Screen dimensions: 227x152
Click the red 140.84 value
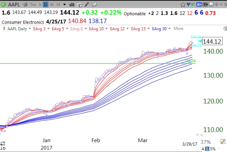pos(77,21)
